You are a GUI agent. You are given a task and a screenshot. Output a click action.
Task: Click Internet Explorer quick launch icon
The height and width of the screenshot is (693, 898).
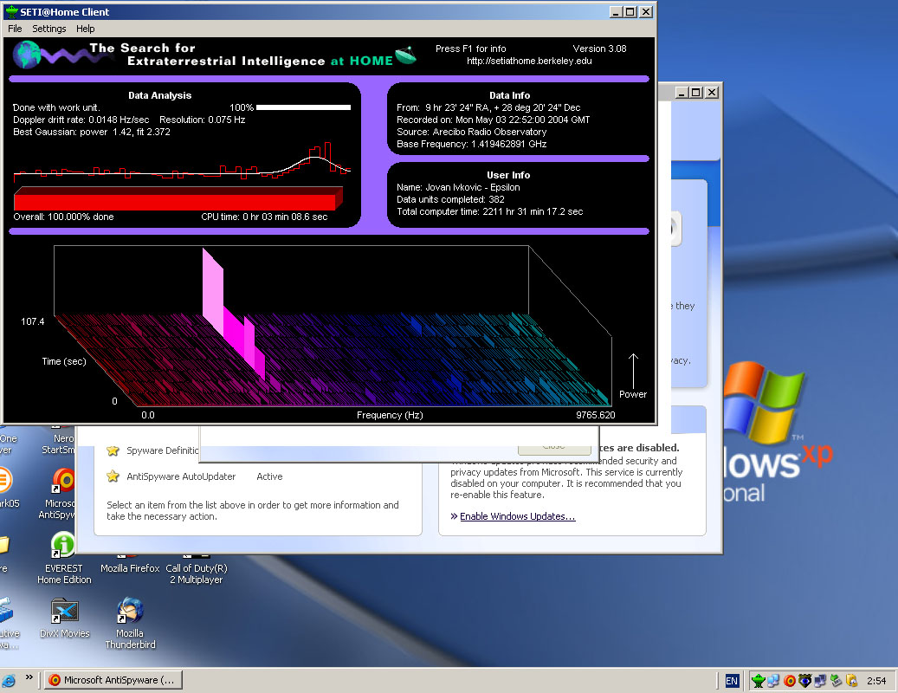click(9, 680)
